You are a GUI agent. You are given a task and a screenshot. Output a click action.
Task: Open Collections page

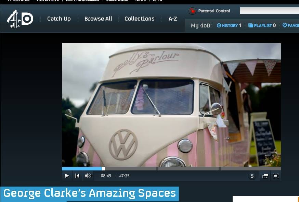click(139, 19)
